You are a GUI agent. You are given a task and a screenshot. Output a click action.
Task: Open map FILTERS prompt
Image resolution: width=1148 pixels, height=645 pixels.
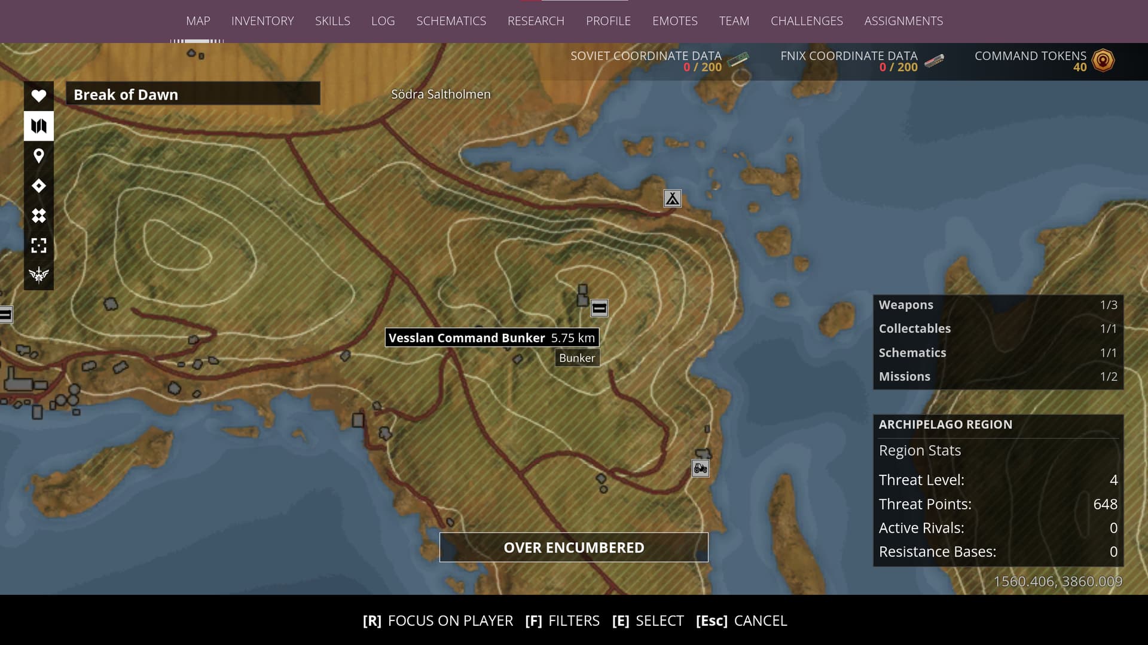tap(562, 621)
